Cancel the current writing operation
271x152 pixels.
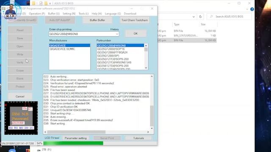click(x=20, y=96)
